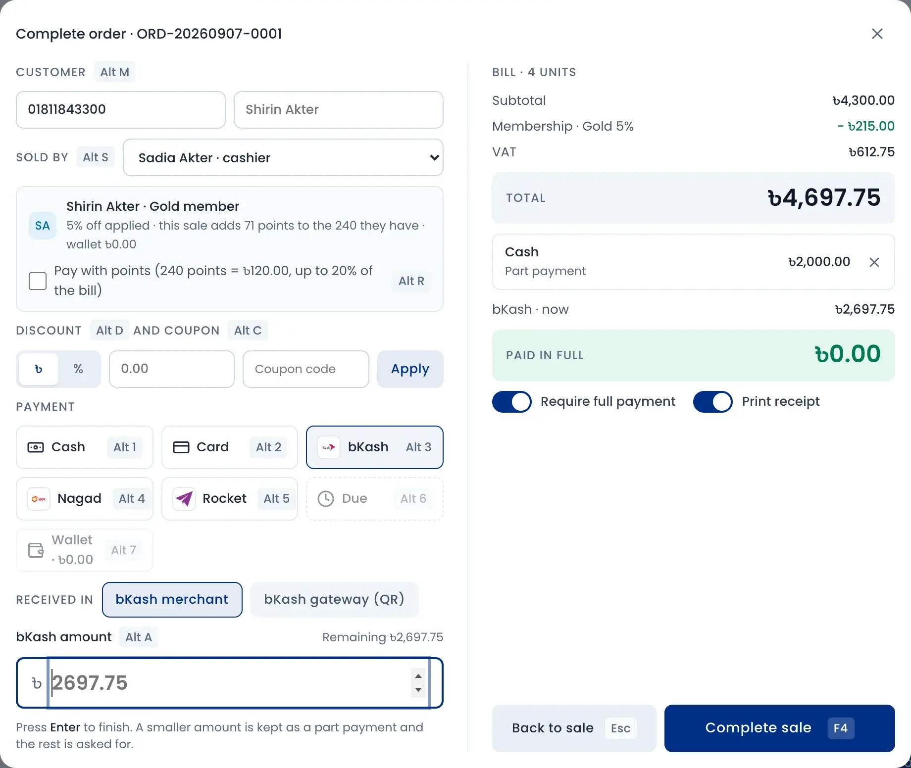911x768 pixels.
Task: Click the Coupon code field
Action: (306, 369)
